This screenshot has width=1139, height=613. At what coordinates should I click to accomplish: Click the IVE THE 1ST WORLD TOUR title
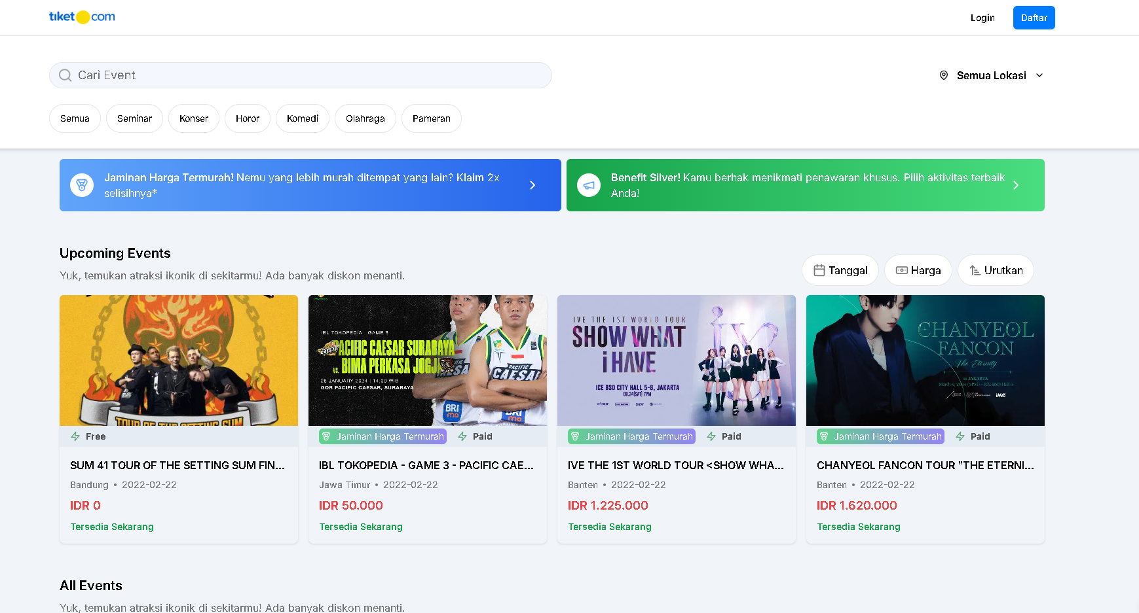click(676, 465)
